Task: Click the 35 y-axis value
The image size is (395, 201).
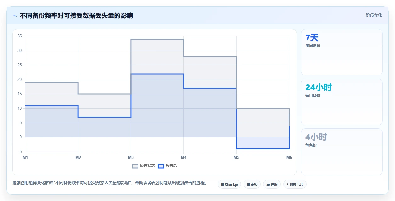Action: 20,36
